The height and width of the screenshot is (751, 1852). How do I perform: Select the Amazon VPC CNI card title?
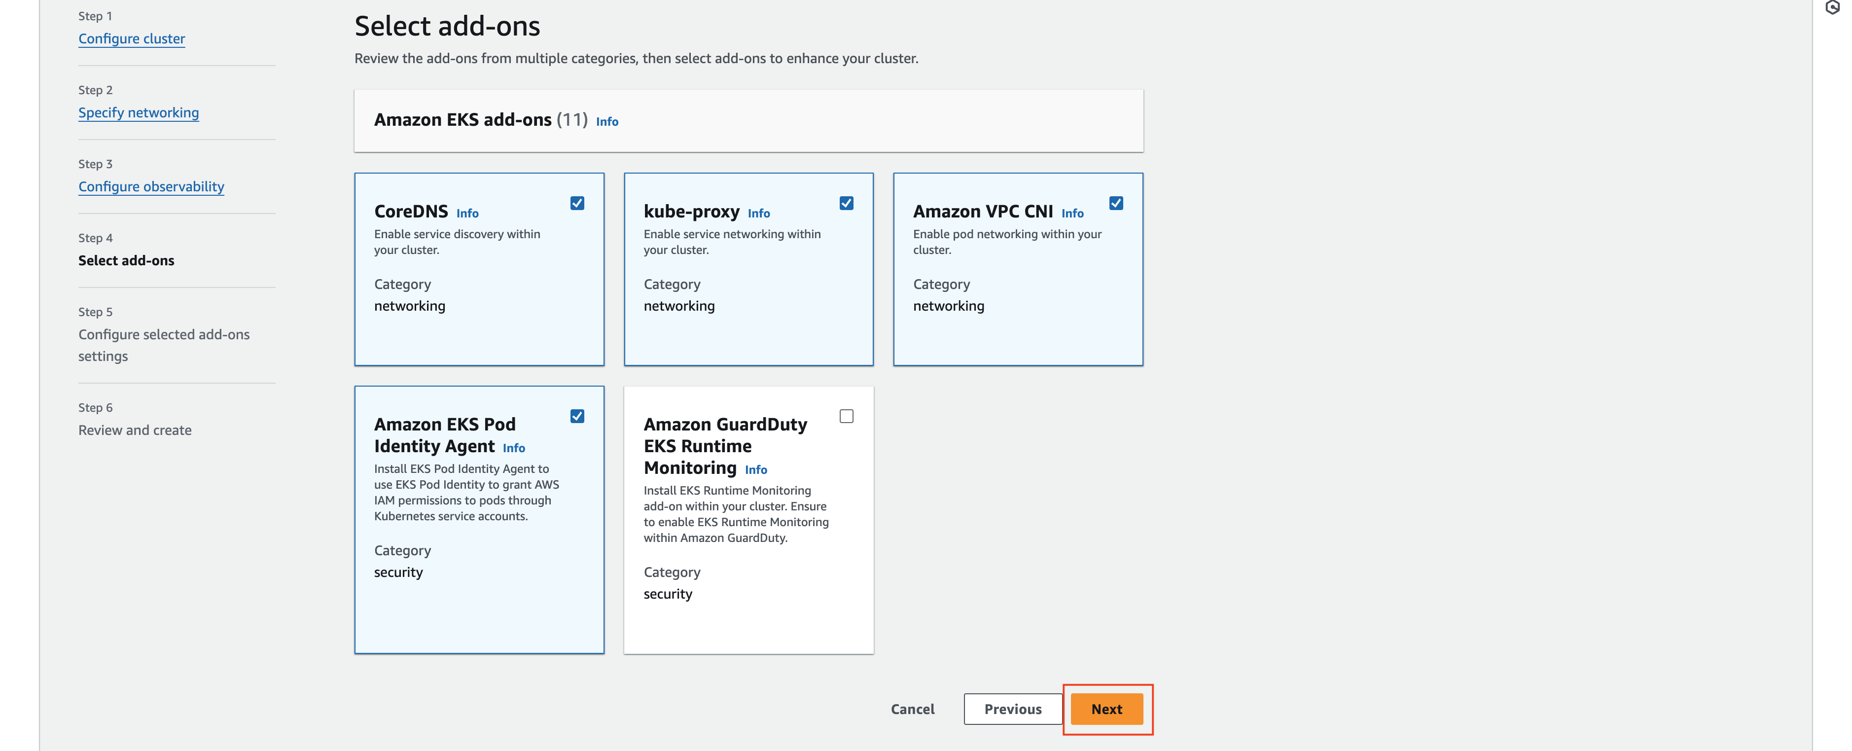983,211
